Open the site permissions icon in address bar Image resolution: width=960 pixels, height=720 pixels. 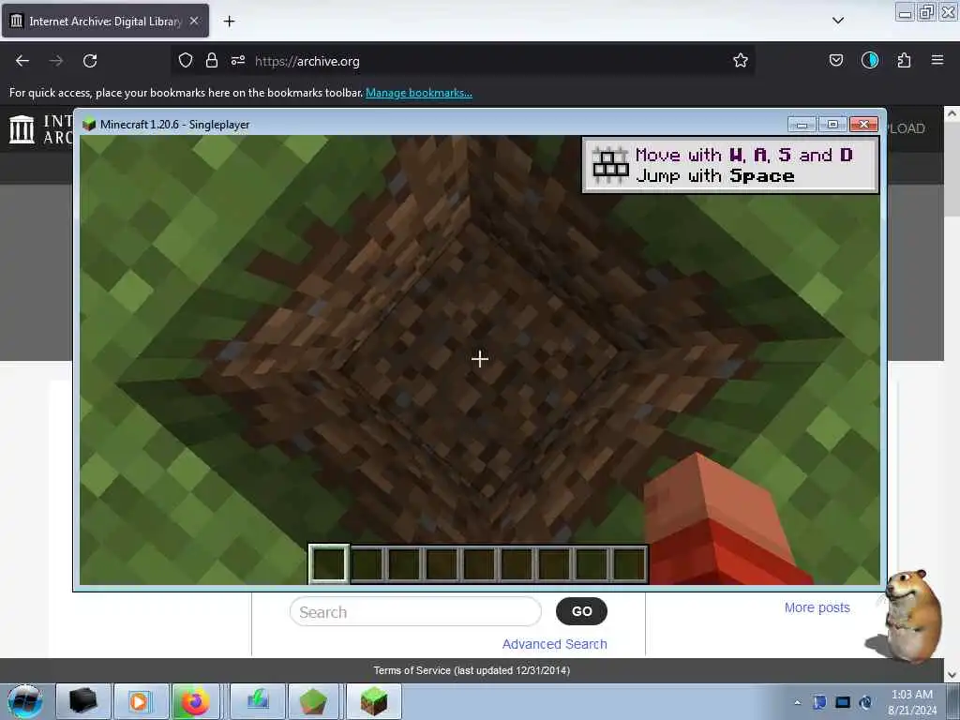click(x=238, y=61)
